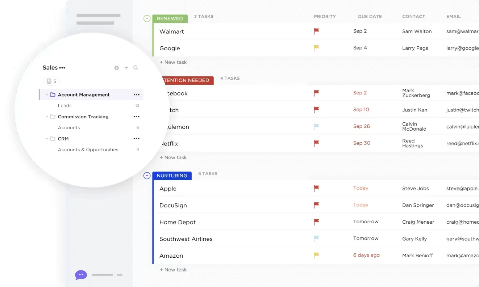Open the Sales space settings gear

tap(117, 68)
